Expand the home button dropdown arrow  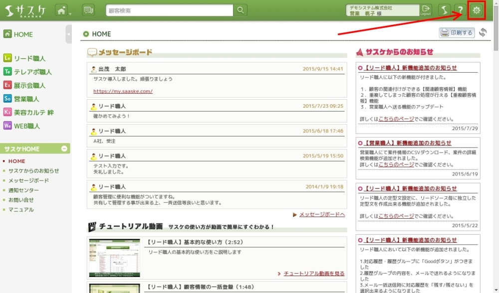70,13
